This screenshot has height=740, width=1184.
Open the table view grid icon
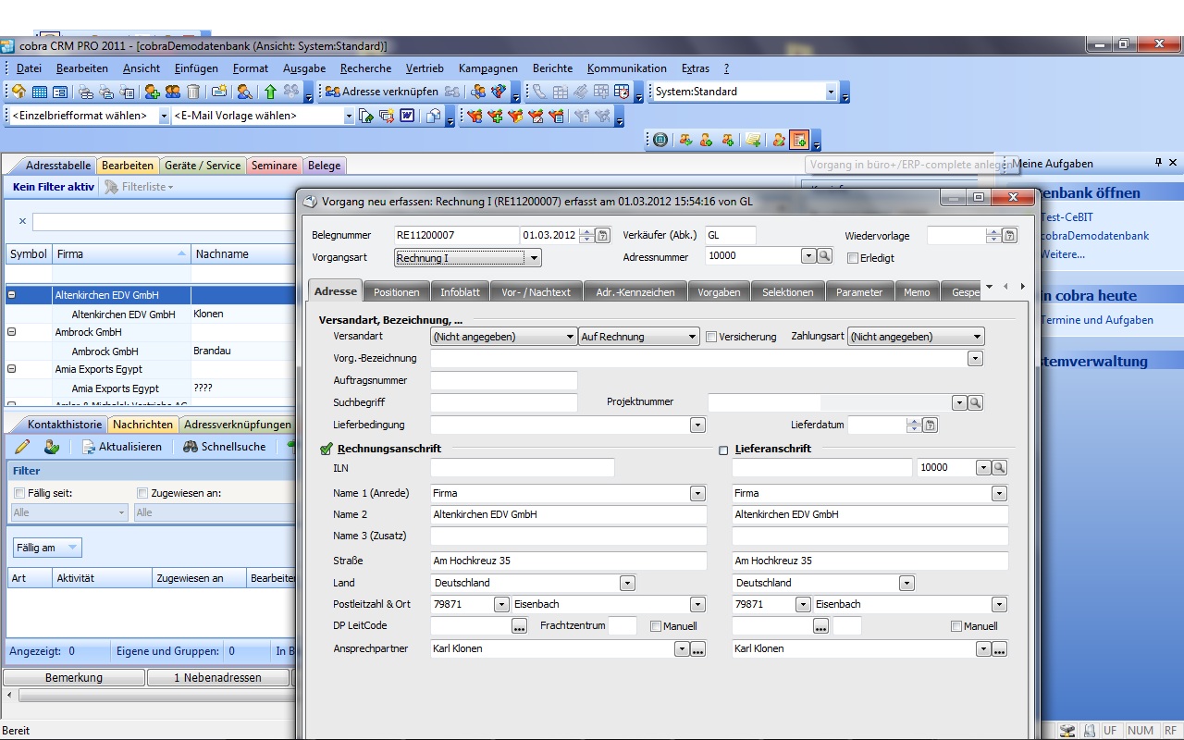tap(40, 92)
